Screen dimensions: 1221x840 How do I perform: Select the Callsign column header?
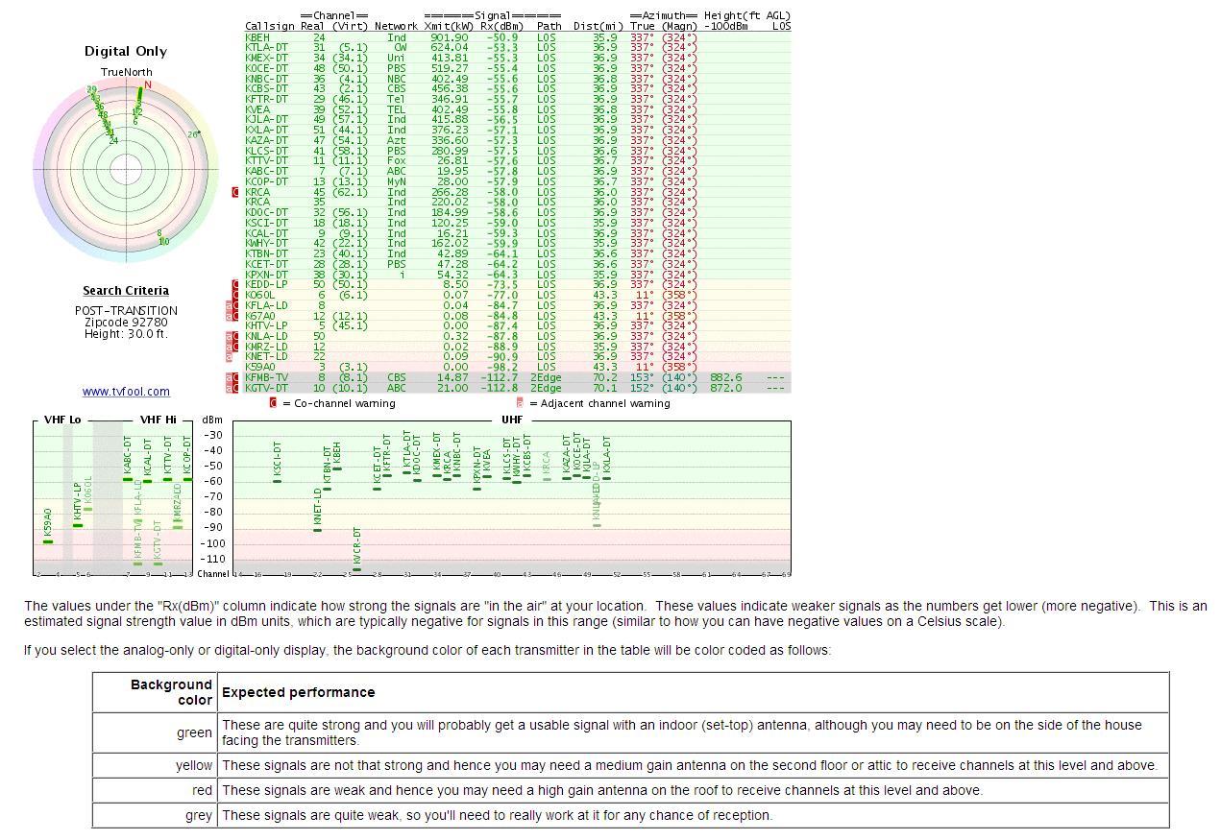[x=270, y=27]
